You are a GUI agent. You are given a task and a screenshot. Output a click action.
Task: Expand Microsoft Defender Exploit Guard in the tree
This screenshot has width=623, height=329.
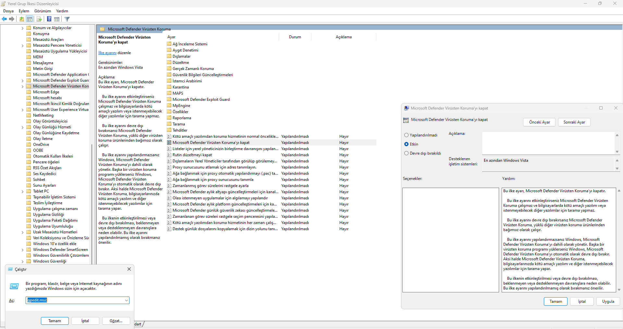click(22, 81)
